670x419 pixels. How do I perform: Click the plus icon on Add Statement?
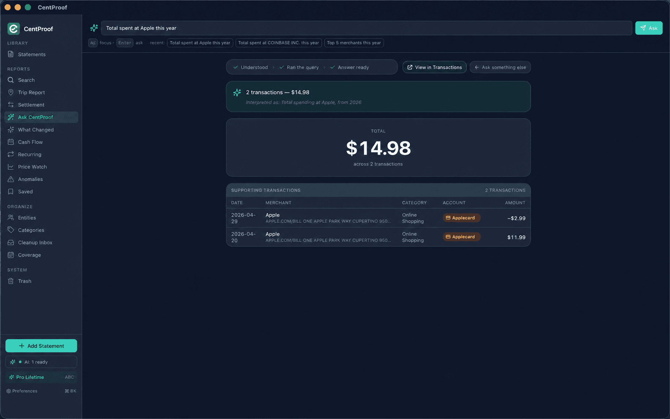pyautogui.click(x=22, y=346)
